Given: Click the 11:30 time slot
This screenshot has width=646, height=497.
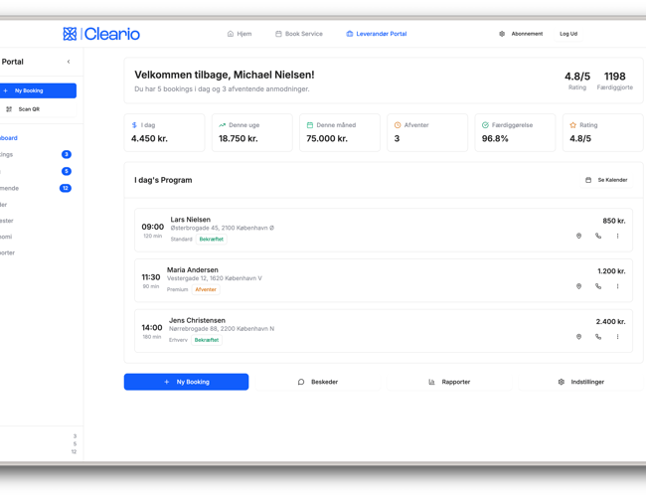Looking at the screenshot, I should click(151, 277).
